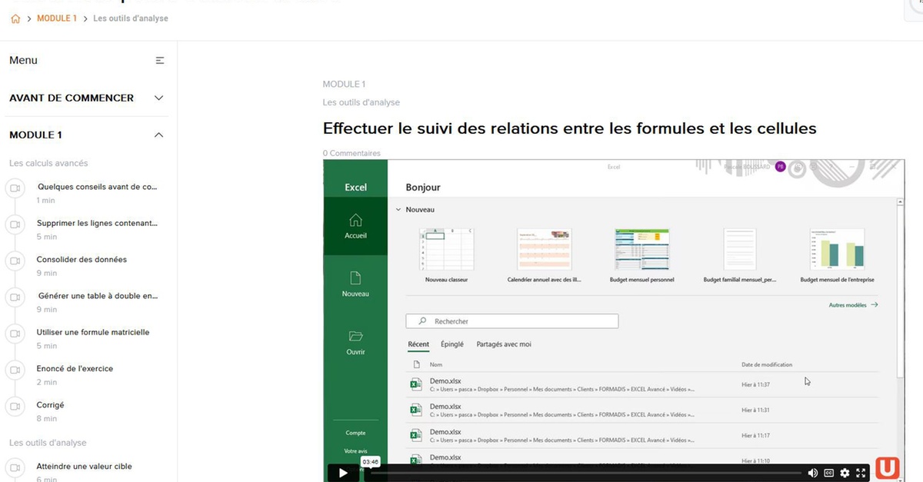Image resolution: width=923 pixels, height=482 pixels.
Task: Open lesson Enoncé de l'exercice
Action: tap(75, 368)
